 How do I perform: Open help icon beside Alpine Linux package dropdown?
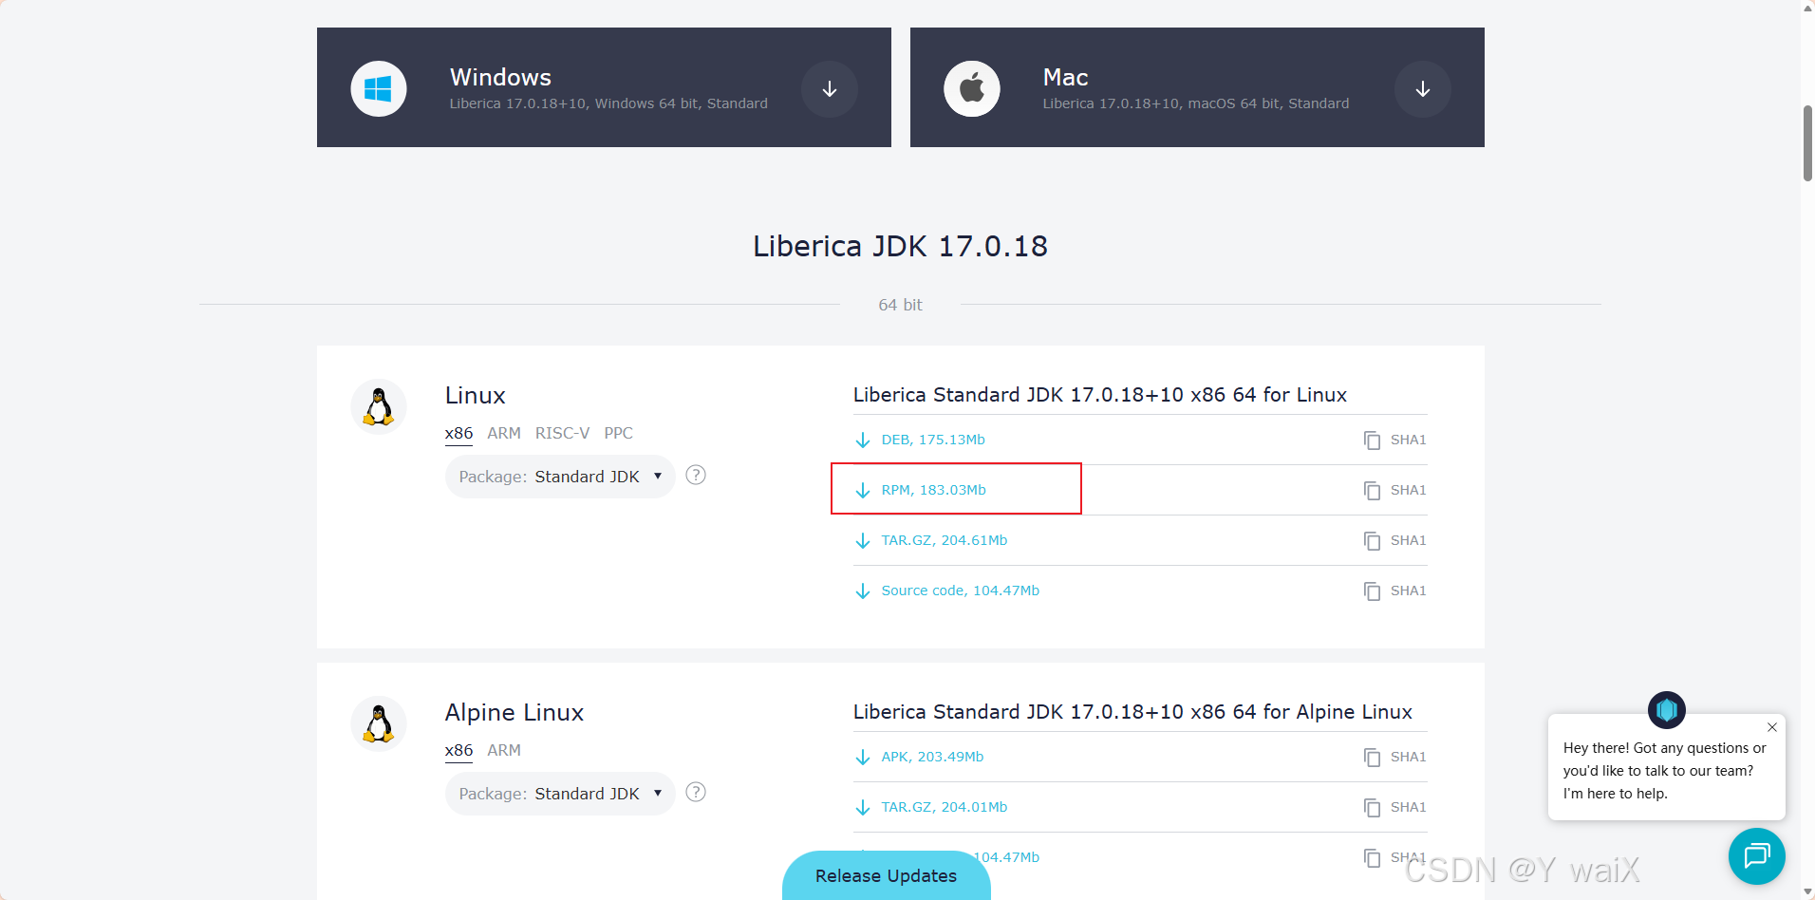(x=696, y=792)
